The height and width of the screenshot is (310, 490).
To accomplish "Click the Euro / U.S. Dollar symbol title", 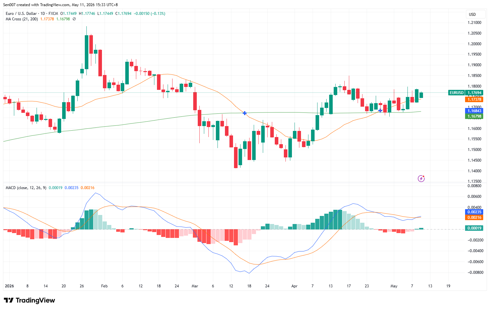I will pos(21,14).
